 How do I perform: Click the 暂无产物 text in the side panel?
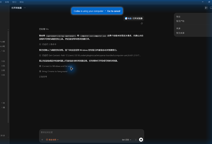180,21
